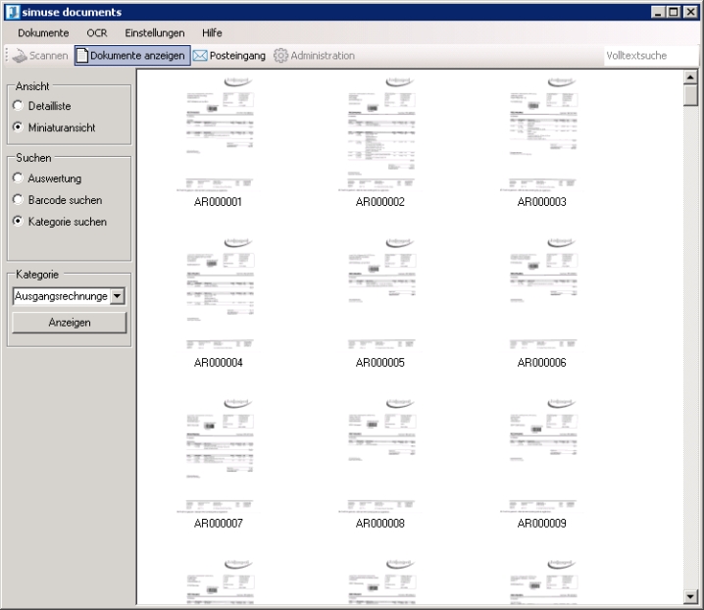Open the Hilfe menu
Image resolution: width=704 pixels, height=610 pixels.
pos(212,33)
